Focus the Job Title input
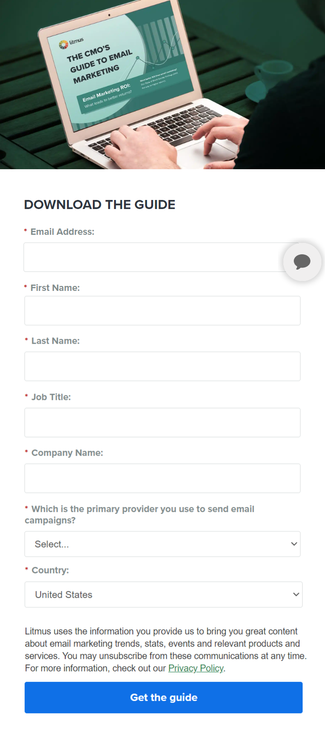 point(162,422)
